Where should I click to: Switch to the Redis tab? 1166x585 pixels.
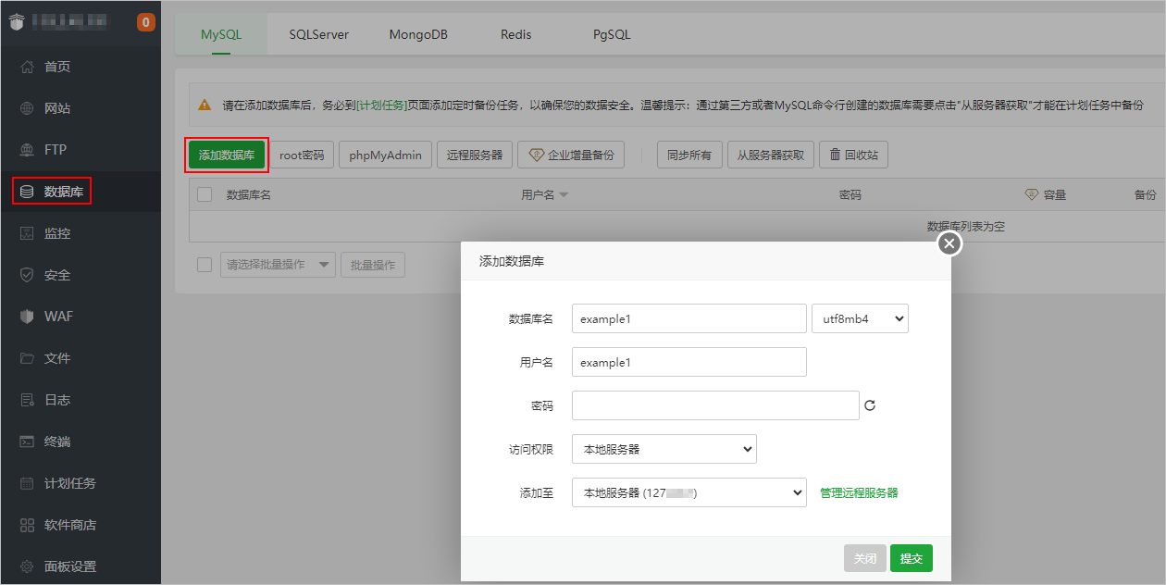tap(516, 34)
